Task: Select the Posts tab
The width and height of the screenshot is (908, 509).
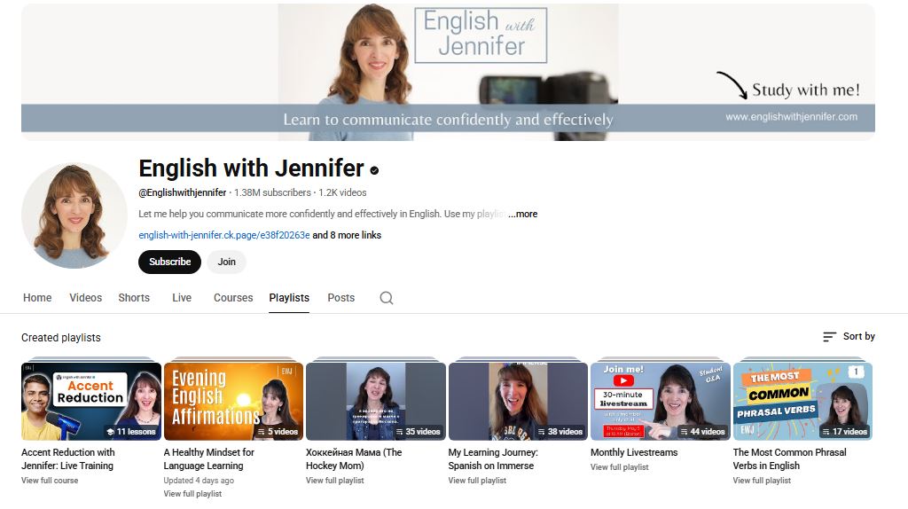Action: (x=340, y=298)
